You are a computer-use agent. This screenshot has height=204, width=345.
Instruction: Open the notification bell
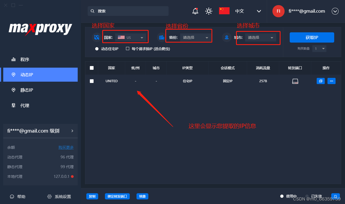195,11
